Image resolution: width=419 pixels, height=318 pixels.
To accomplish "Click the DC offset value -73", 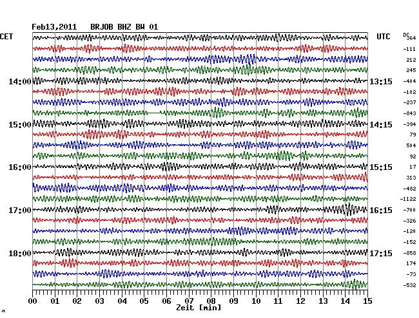I will point(411,274).
